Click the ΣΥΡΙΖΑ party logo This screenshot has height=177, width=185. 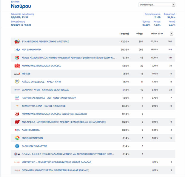(17, 42)
